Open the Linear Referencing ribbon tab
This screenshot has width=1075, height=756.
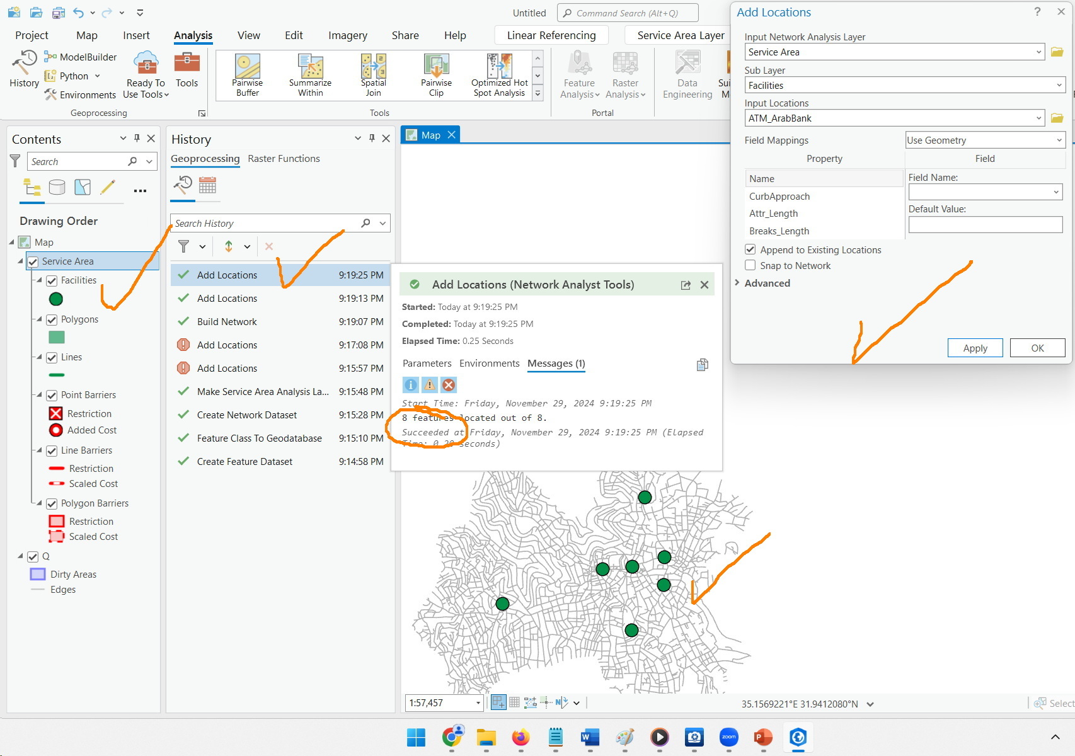[550, 35]
